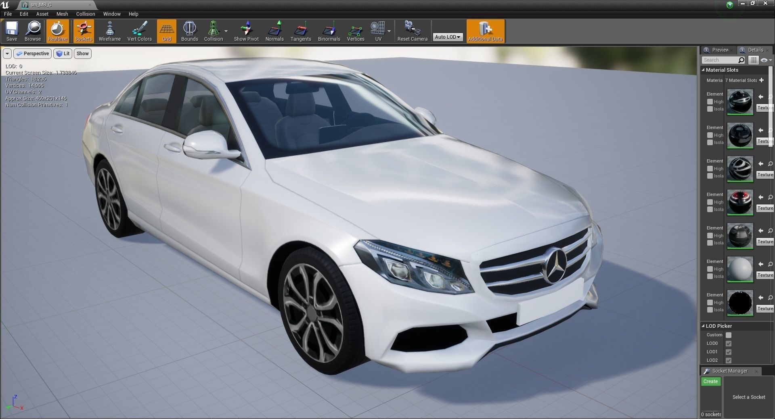Enable Custom checkbox in LOD Picker
Image resolution: width=775 pixels, height=419 pixels.
pyautogui.click(x=729, y=335)
